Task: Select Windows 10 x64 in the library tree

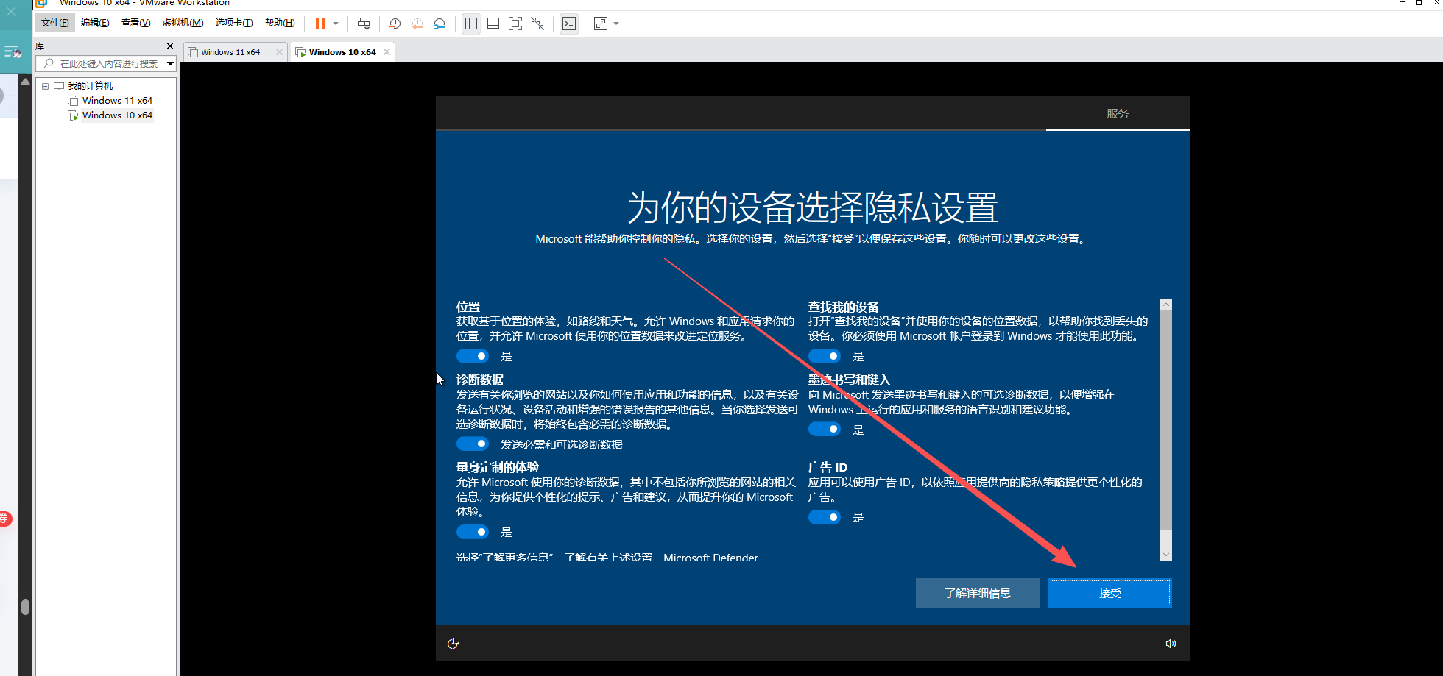Action: [x=117, y=115]
